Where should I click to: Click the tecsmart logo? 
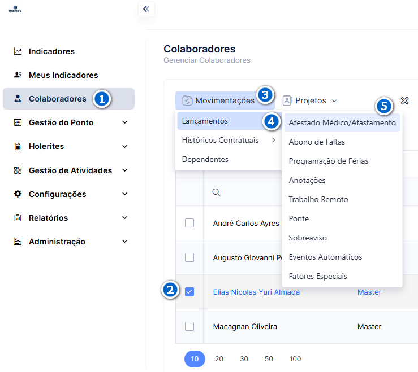15,9
